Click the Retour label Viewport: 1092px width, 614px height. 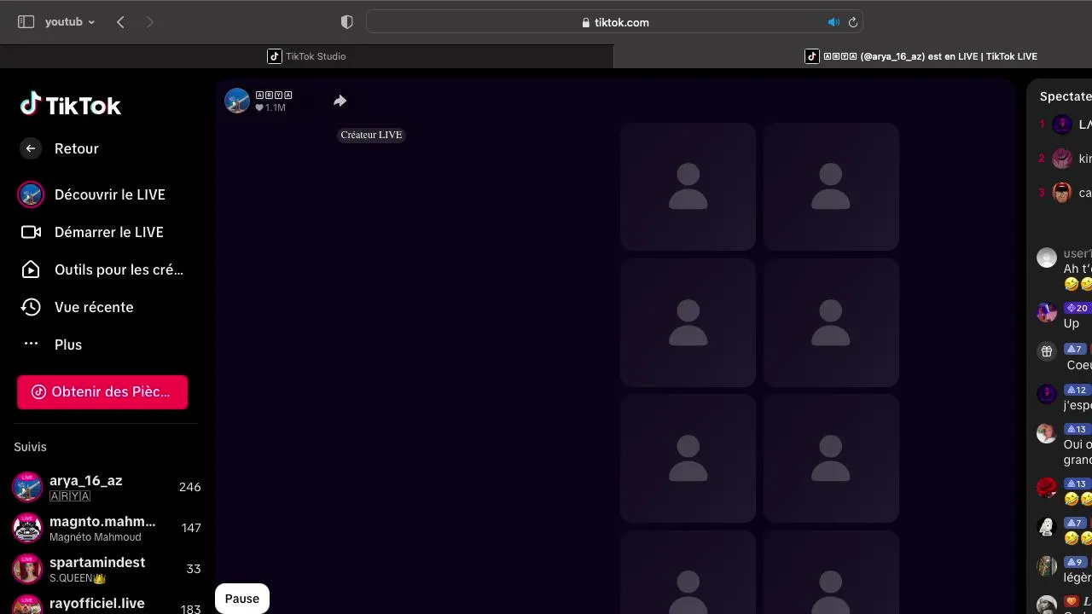[77, 148]
